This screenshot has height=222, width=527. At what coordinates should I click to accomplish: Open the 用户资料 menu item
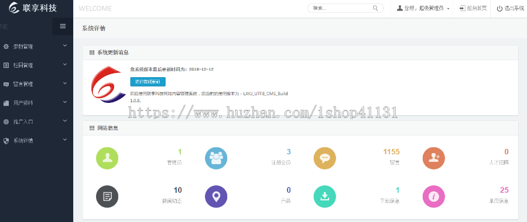36,103
